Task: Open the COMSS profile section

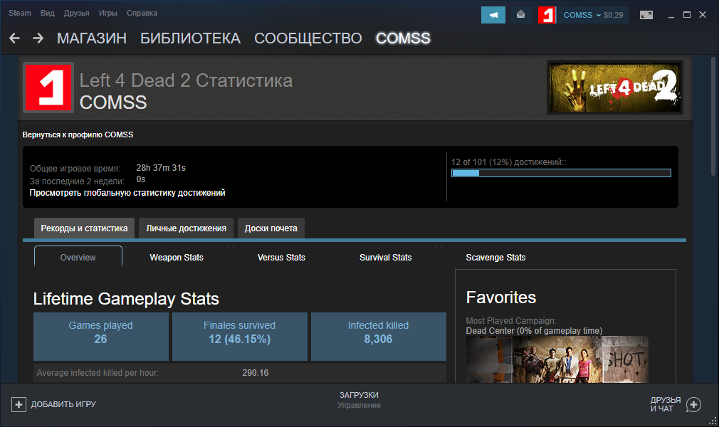Action: (403, 38)
